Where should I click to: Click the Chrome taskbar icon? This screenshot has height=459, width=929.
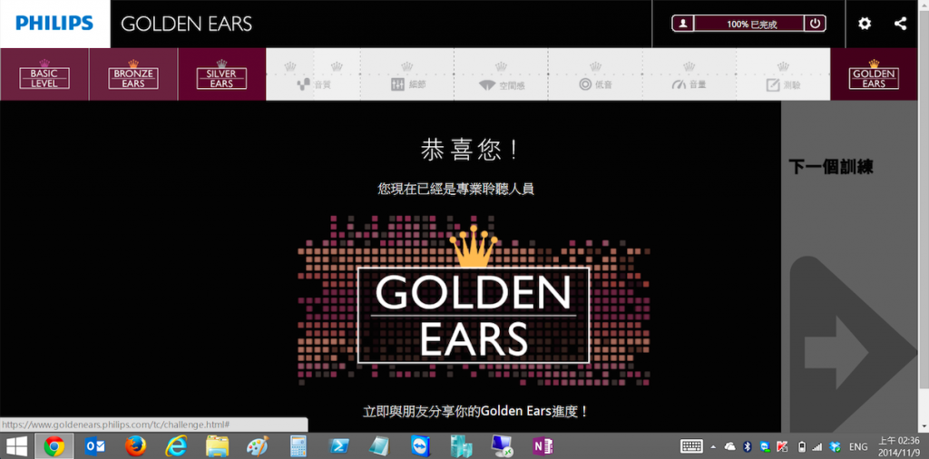click(x=54, y=446)
